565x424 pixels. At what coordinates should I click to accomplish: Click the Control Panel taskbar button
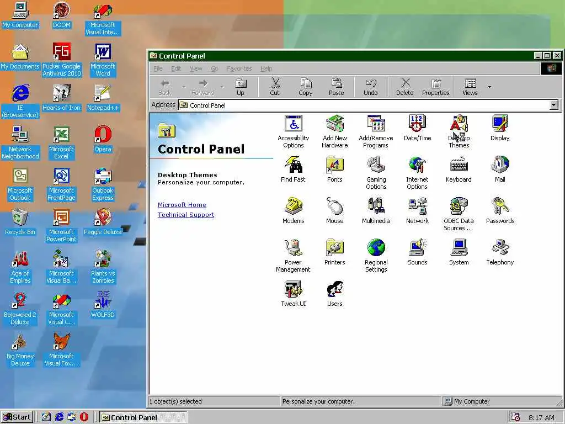pyautogui.click(x=143, y=417)
